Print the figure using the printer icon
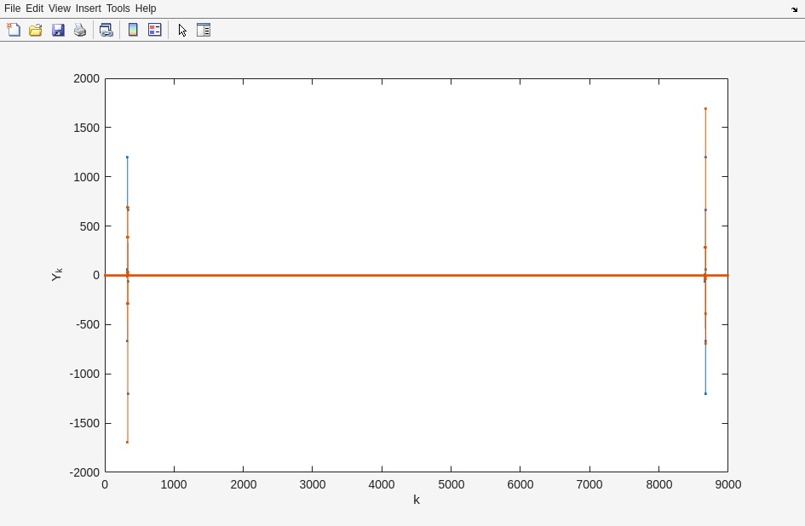Viewport: 805px width, 526px height. click(80, 30)
